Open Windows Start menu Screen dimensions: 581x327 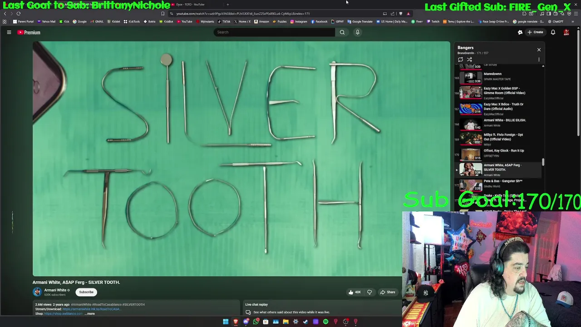tap(226, 322)
